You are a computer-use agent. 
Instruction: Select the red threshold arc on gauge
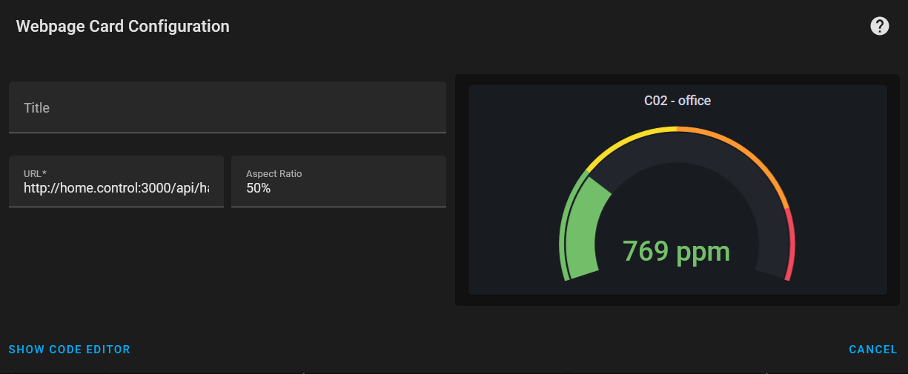click(x=791, y=256)
